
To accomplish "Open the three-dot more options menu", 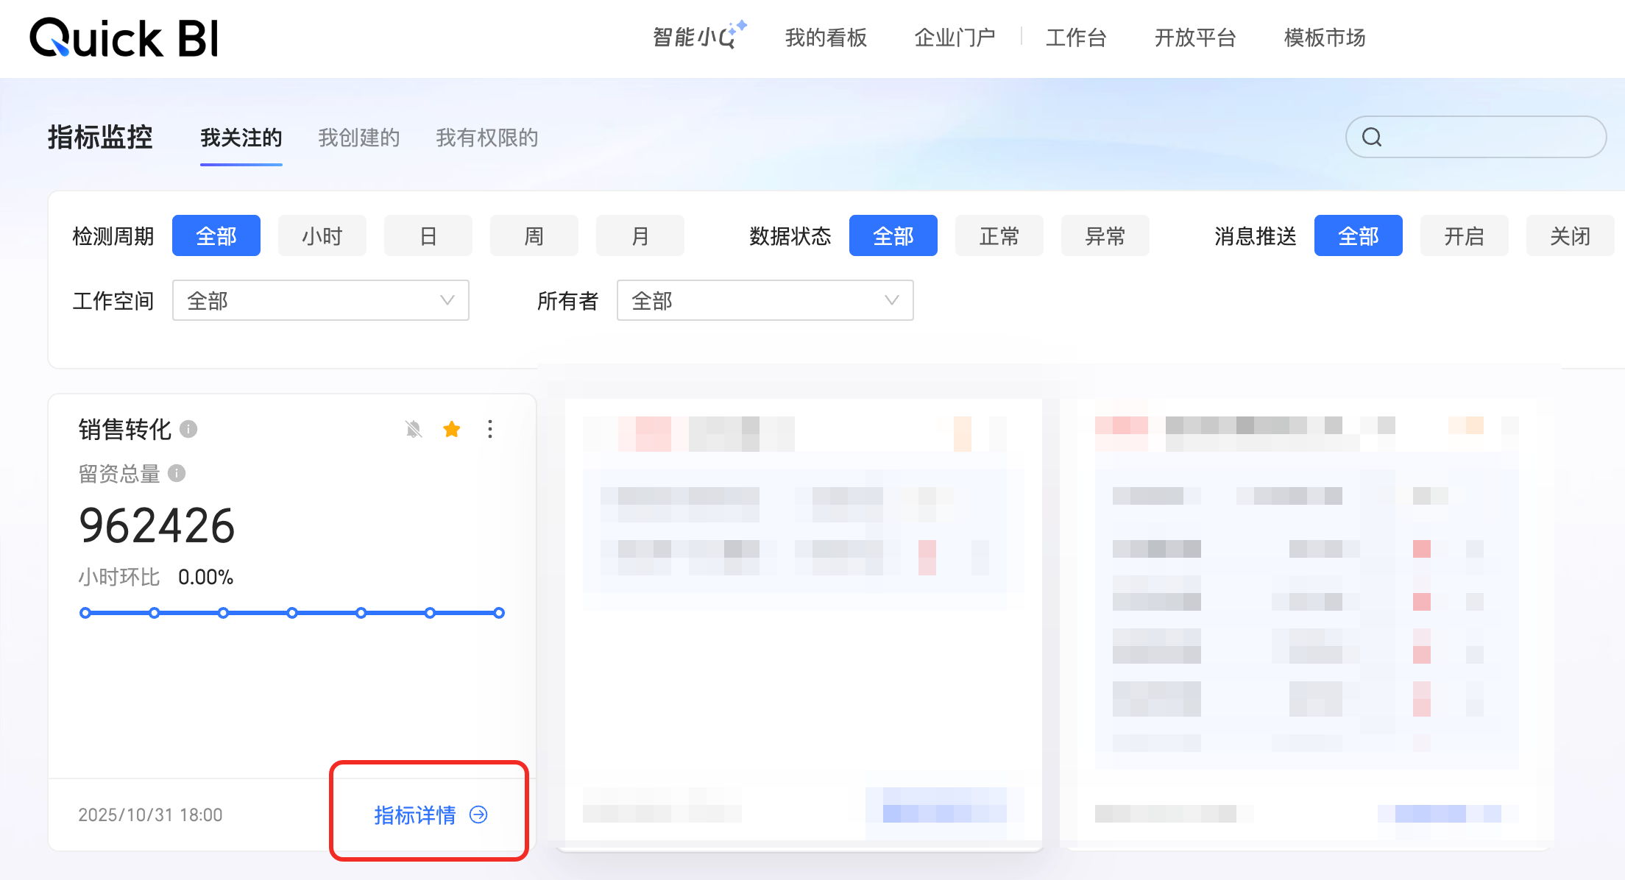I will click(490, 429).
